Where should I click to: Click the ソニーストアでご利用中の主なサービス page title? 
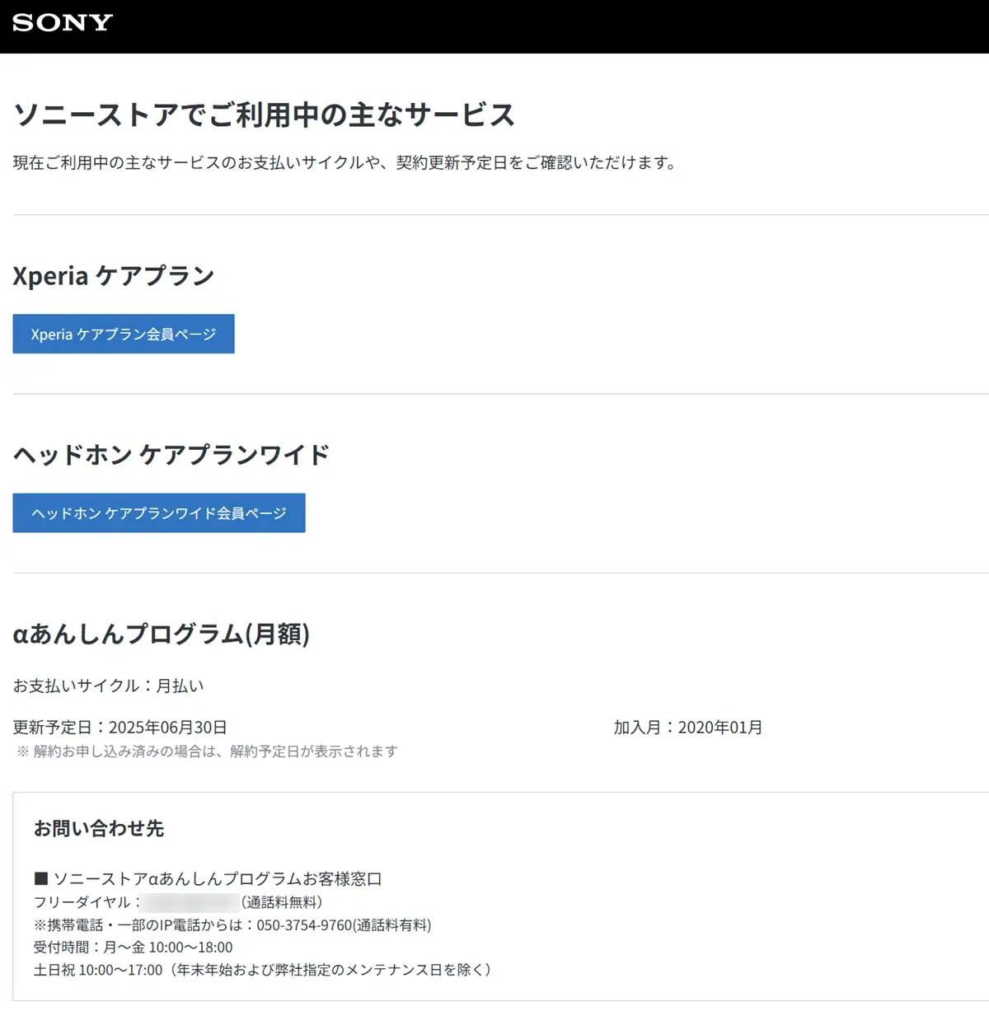coord(265,115)
